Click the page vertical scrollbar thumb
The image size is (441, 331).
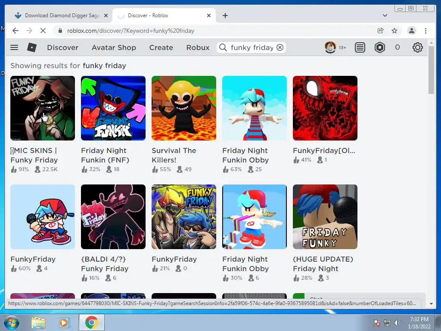431,70
